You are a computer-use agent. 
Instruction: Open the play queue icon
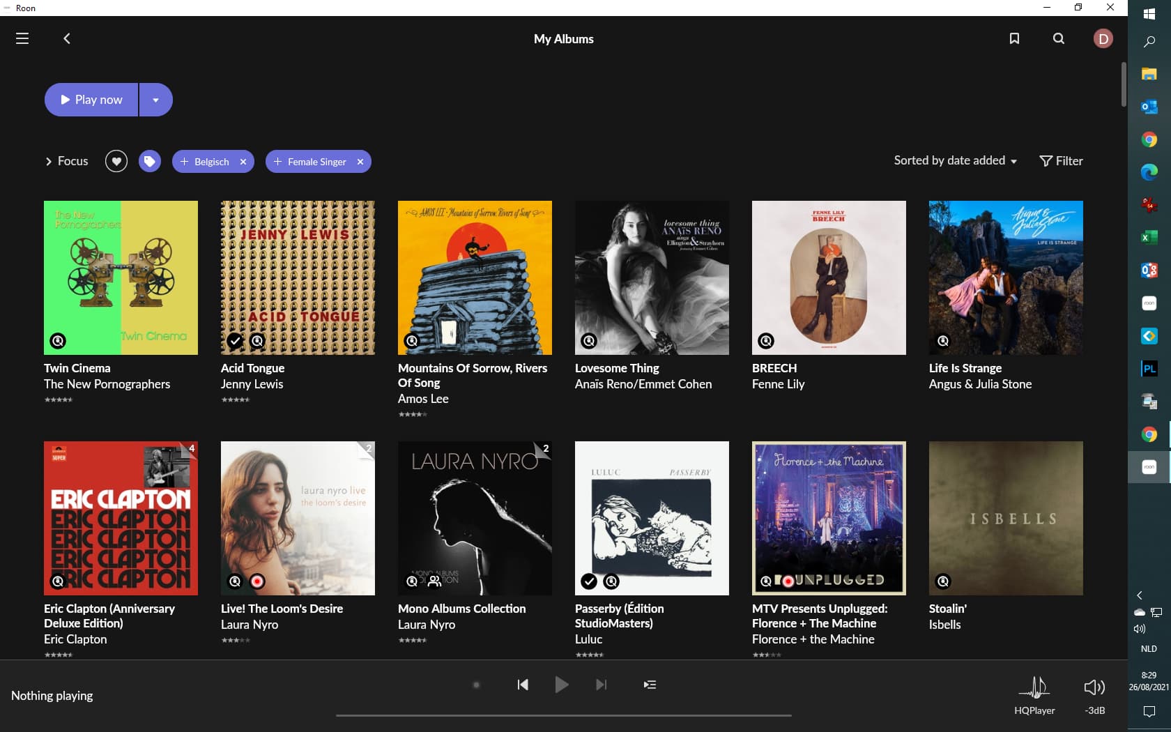(x=650, y=685)
